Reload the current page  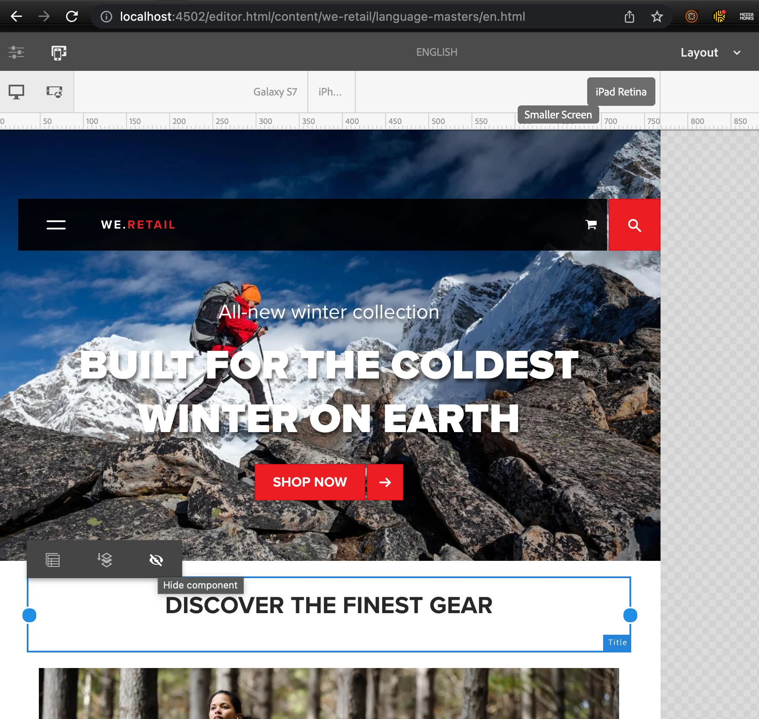coord(72,16)
